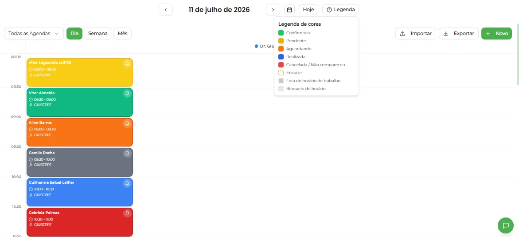This screenshot has height=237, width=519.
Task: Toggle the Legenda button
Action: click(340, 10)
